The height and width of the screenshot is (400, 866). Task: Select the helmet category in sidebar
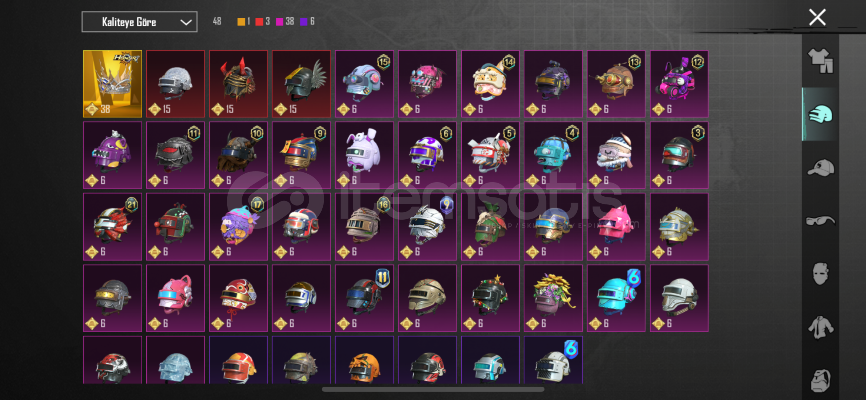(x=820, y=114)
